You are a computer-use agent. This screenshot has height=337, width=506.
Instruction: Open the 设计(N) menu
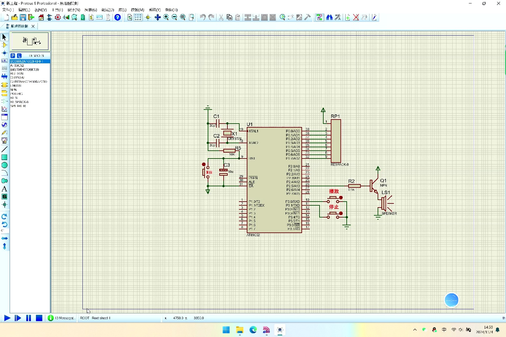pos(74,10)
